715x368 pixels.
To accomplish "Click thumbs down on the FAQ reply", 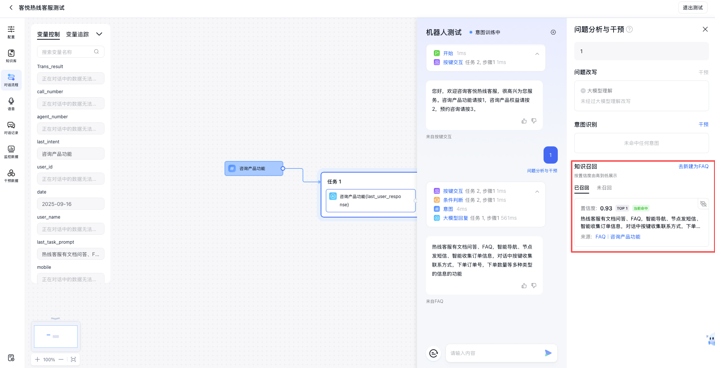I will tap(534, 286).
